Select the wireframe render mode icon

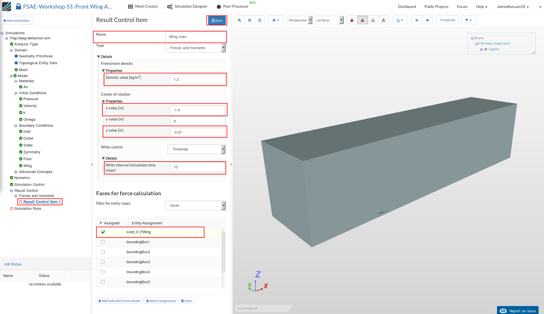pos(373,20)
